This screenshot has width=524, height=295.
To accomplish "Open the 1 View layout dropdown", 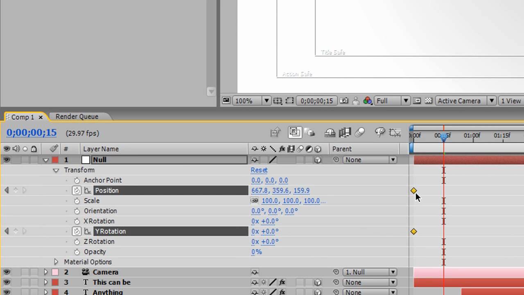I will pos(511,101).
